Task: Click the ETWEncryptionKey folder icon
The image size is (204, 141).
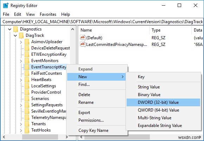Action: point(27,54)
